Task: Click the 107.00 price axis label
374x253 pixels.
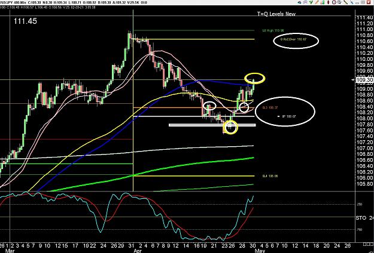Action: [x=365, y=148]
